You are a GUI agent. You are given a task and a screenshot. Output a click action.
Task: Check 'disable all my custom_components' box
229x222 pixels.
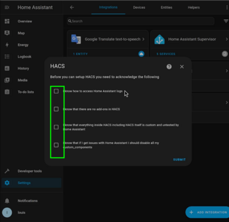tap(56, 145)
